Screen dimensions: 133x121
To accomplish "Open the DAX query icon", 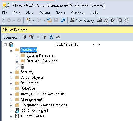I will [126, 20].
